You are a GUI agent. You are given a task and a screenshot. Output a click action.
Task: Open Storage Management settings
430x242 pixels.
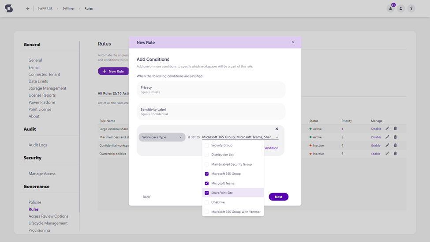47,88
